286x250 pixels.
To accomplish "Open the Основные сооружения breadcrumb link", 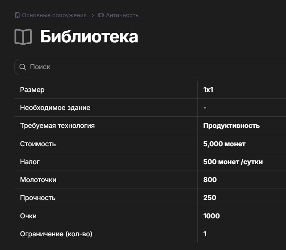I will [54, 15].
